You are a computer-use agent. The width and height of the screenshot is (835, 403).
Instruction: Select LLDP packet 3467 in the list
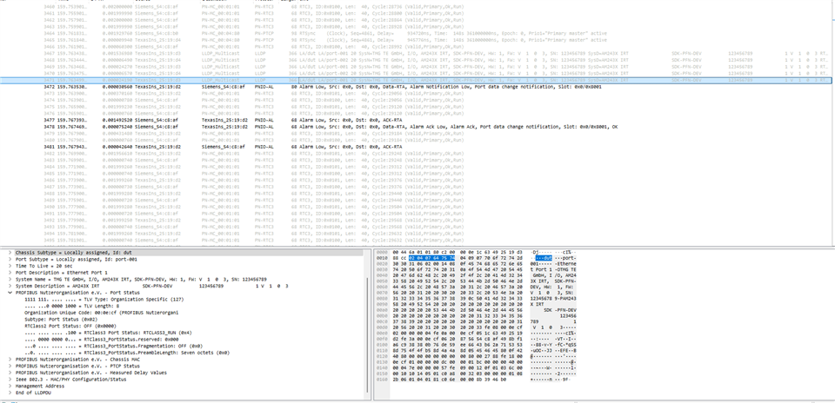point(417,54)
